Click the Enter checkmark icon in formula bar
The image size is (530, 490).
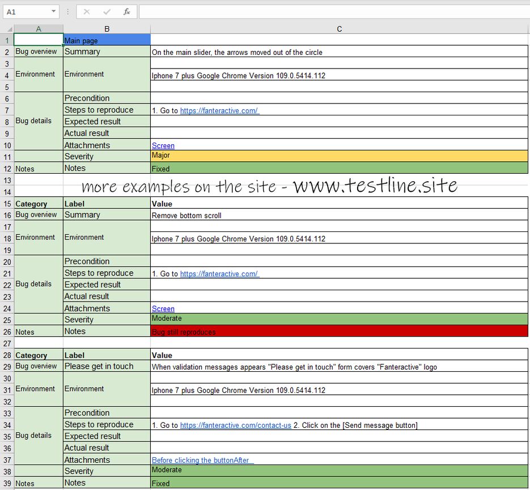pos(107,12)
